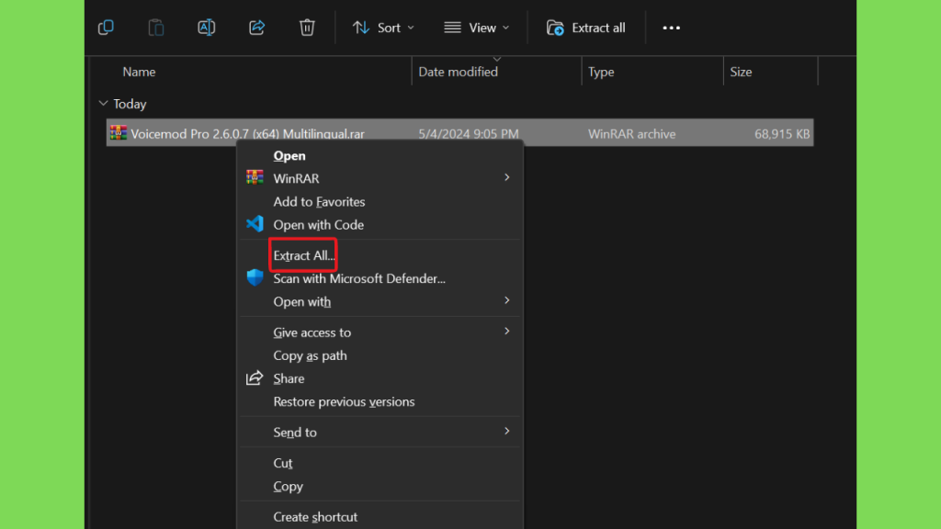The image size is (941, 529).
Task: Click the Paste icon in the toolbar
Action: (156, 28)
